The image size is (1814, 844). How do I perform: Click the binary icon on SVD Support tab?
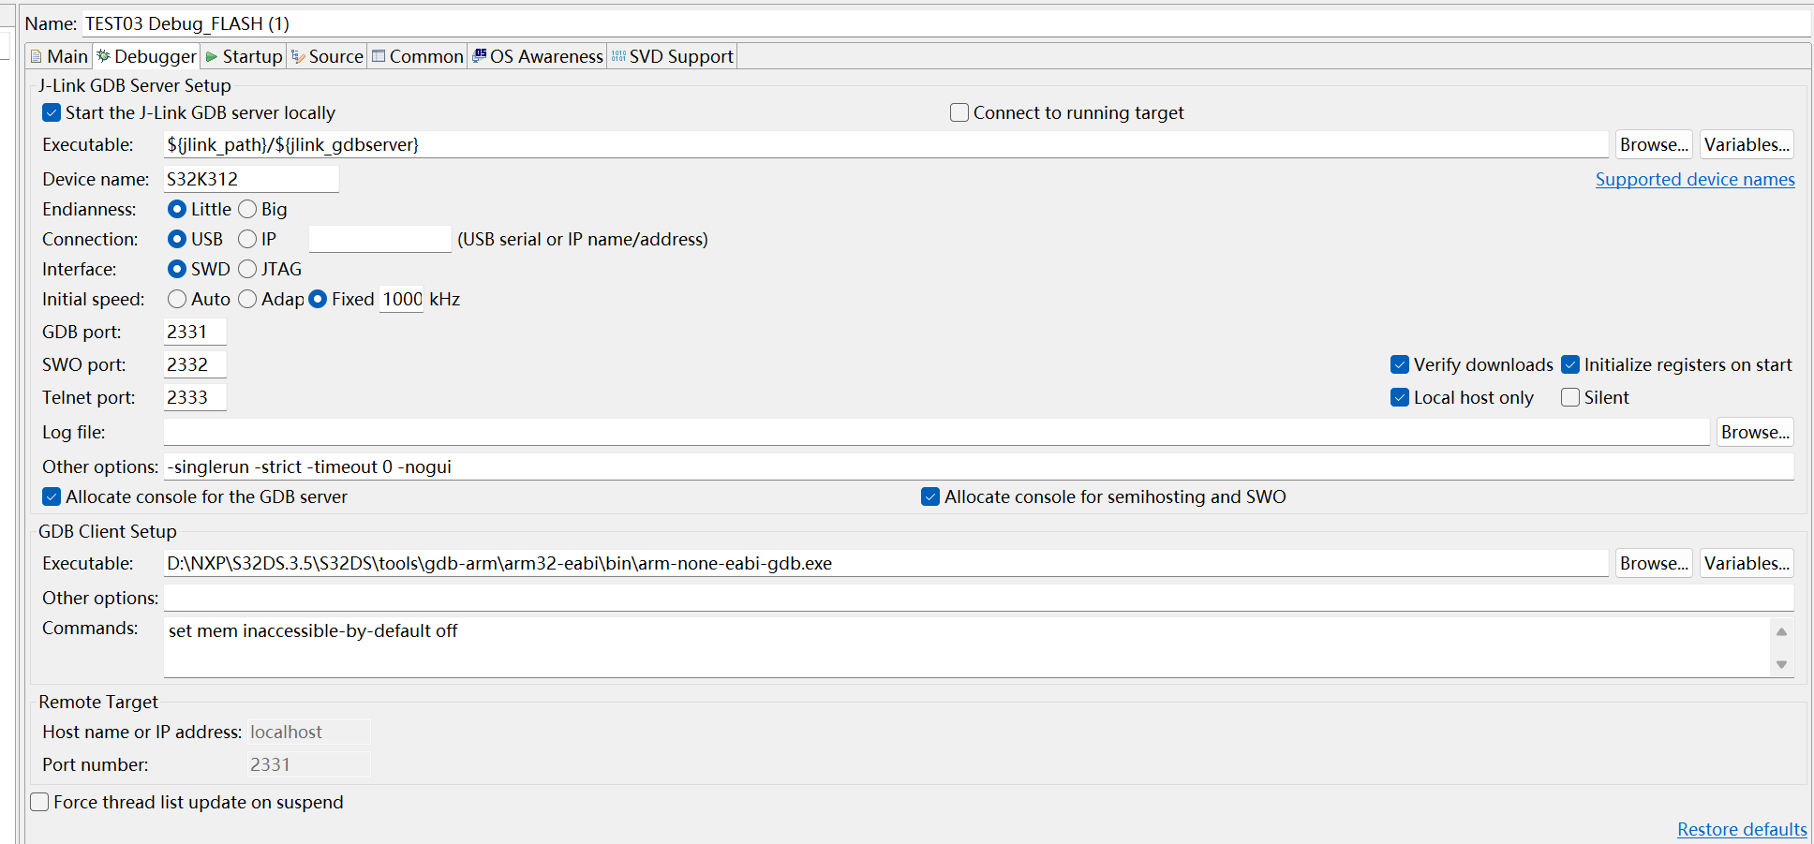click(617, 55)
